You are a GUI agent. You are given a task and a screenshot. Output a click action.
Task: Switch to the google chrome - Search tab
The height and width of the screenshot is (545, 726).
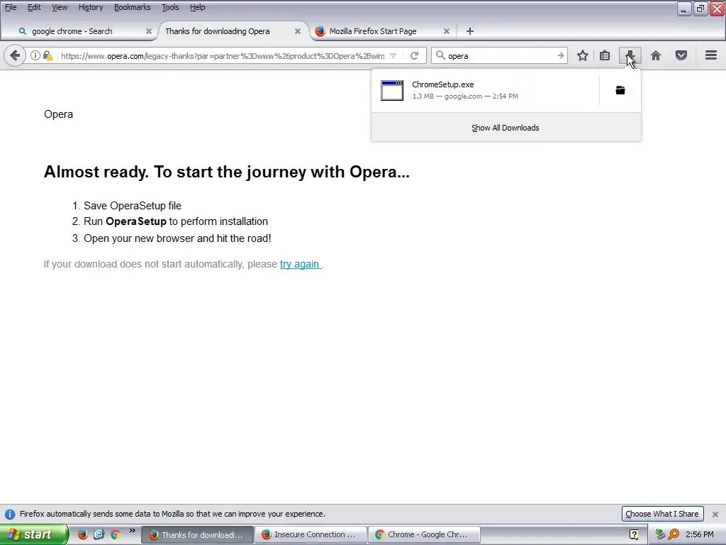(79, 31)
